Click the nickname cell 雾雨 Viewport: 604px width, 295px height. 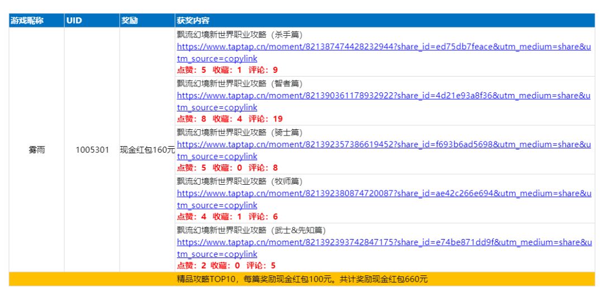click(x=36, y=150)
